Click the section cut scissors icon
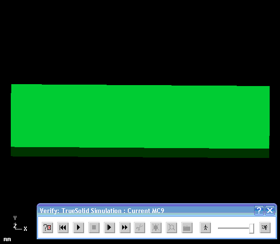This screenshot has width=280, height=244. (x=140, y=228)
